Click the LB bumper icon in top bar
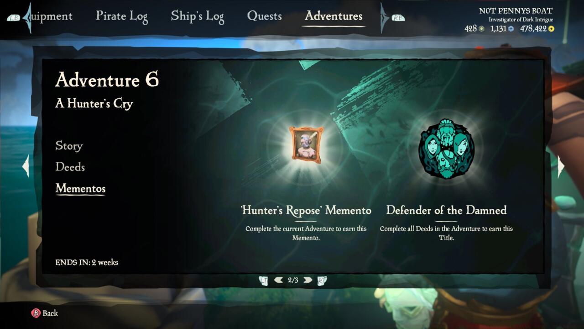 point(14,18)
